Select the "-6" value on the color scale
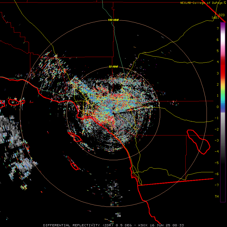The height and width of the screenshot is (227, 227). coord(217,174)
